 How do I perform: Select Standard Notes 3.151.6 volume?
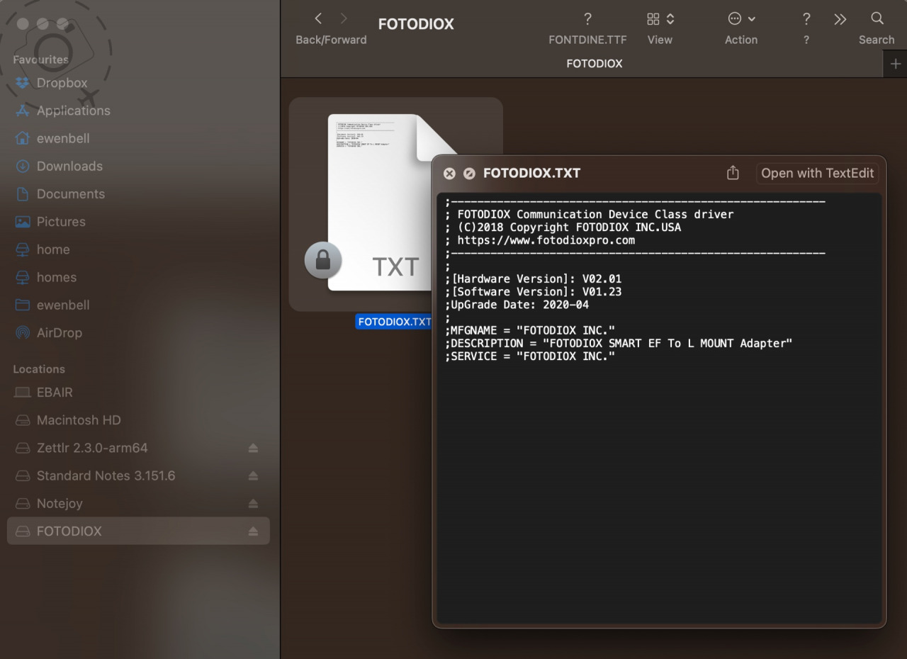click(x=106, y=475)
